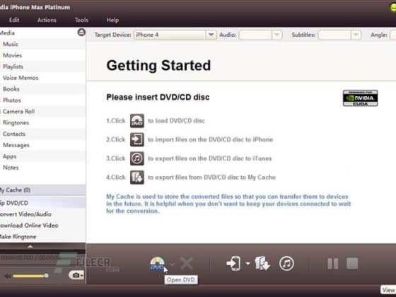The height and width of the screenshot is (297, 396).
Task: Select Messages in the sidebar
Action: [42, 145]
